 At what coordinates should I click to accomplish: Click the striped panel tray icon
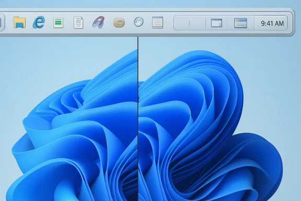(x=240, y=23)
